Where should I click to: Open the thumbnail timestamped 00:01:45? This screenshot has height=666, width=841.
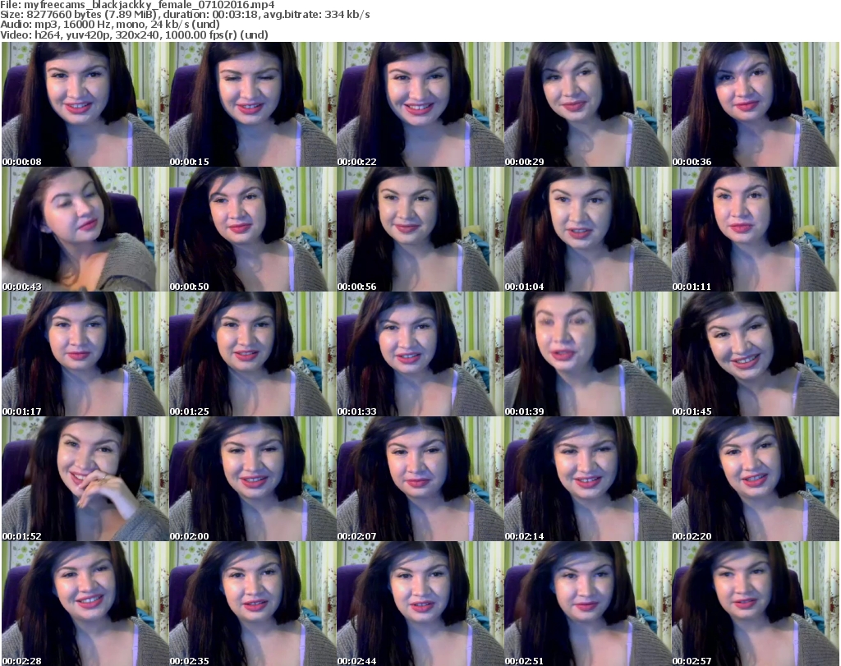[755, 354]
